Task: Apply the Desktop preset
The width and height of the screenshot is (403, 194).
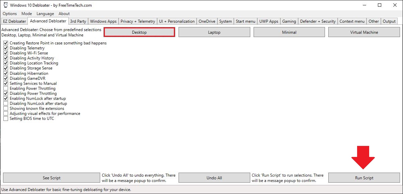Action: click(139, 32)
